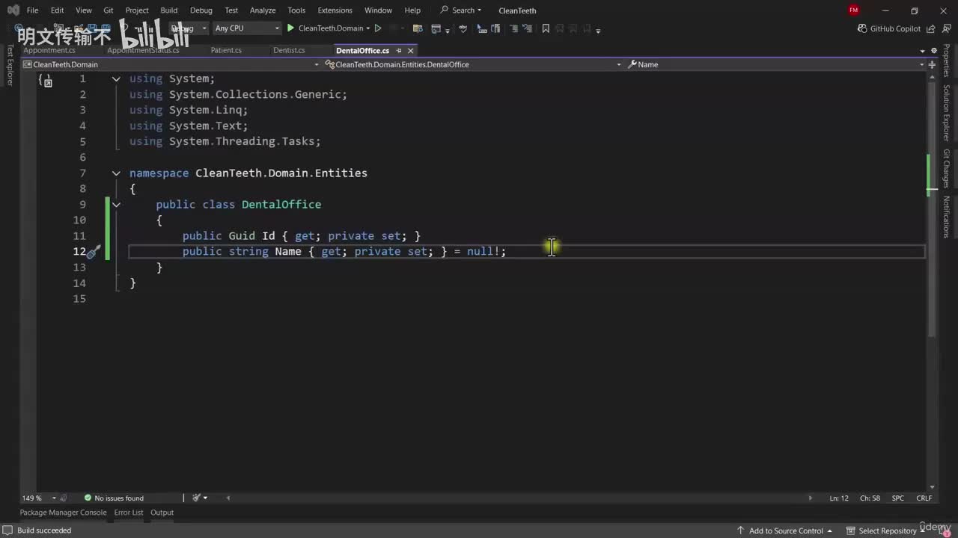Image resolution: width=958 pixels, height=538 pixels.
Task: Open the Debug menu
Action: 201,10
